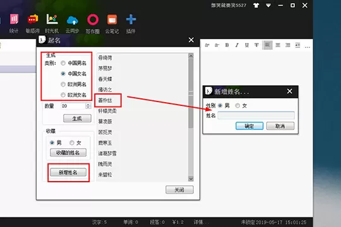Select the name 诸葛梦雪 in list
Screen dimensions: 341x227
click(x=107, y=153)
